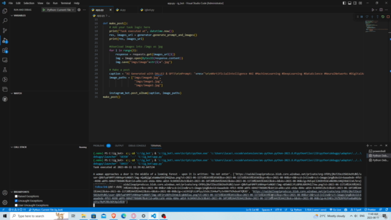The height and width of the screenshot is (220, 391).
Task: Stop debugging with the red square icon
Action: 388,16
